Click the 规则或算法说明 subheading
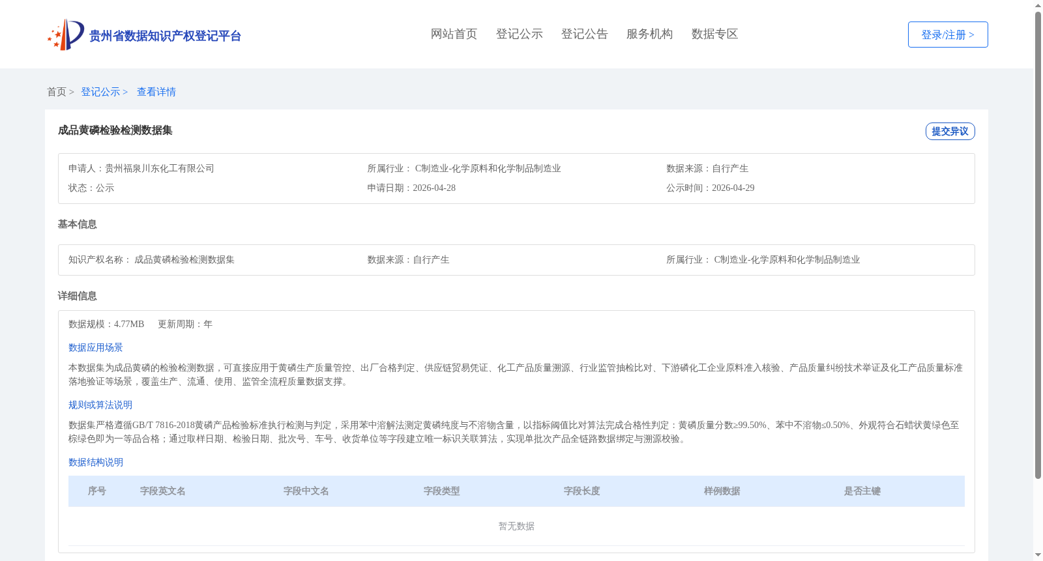The width and height of the screenshot is (1043, 561). coord(100,405)
